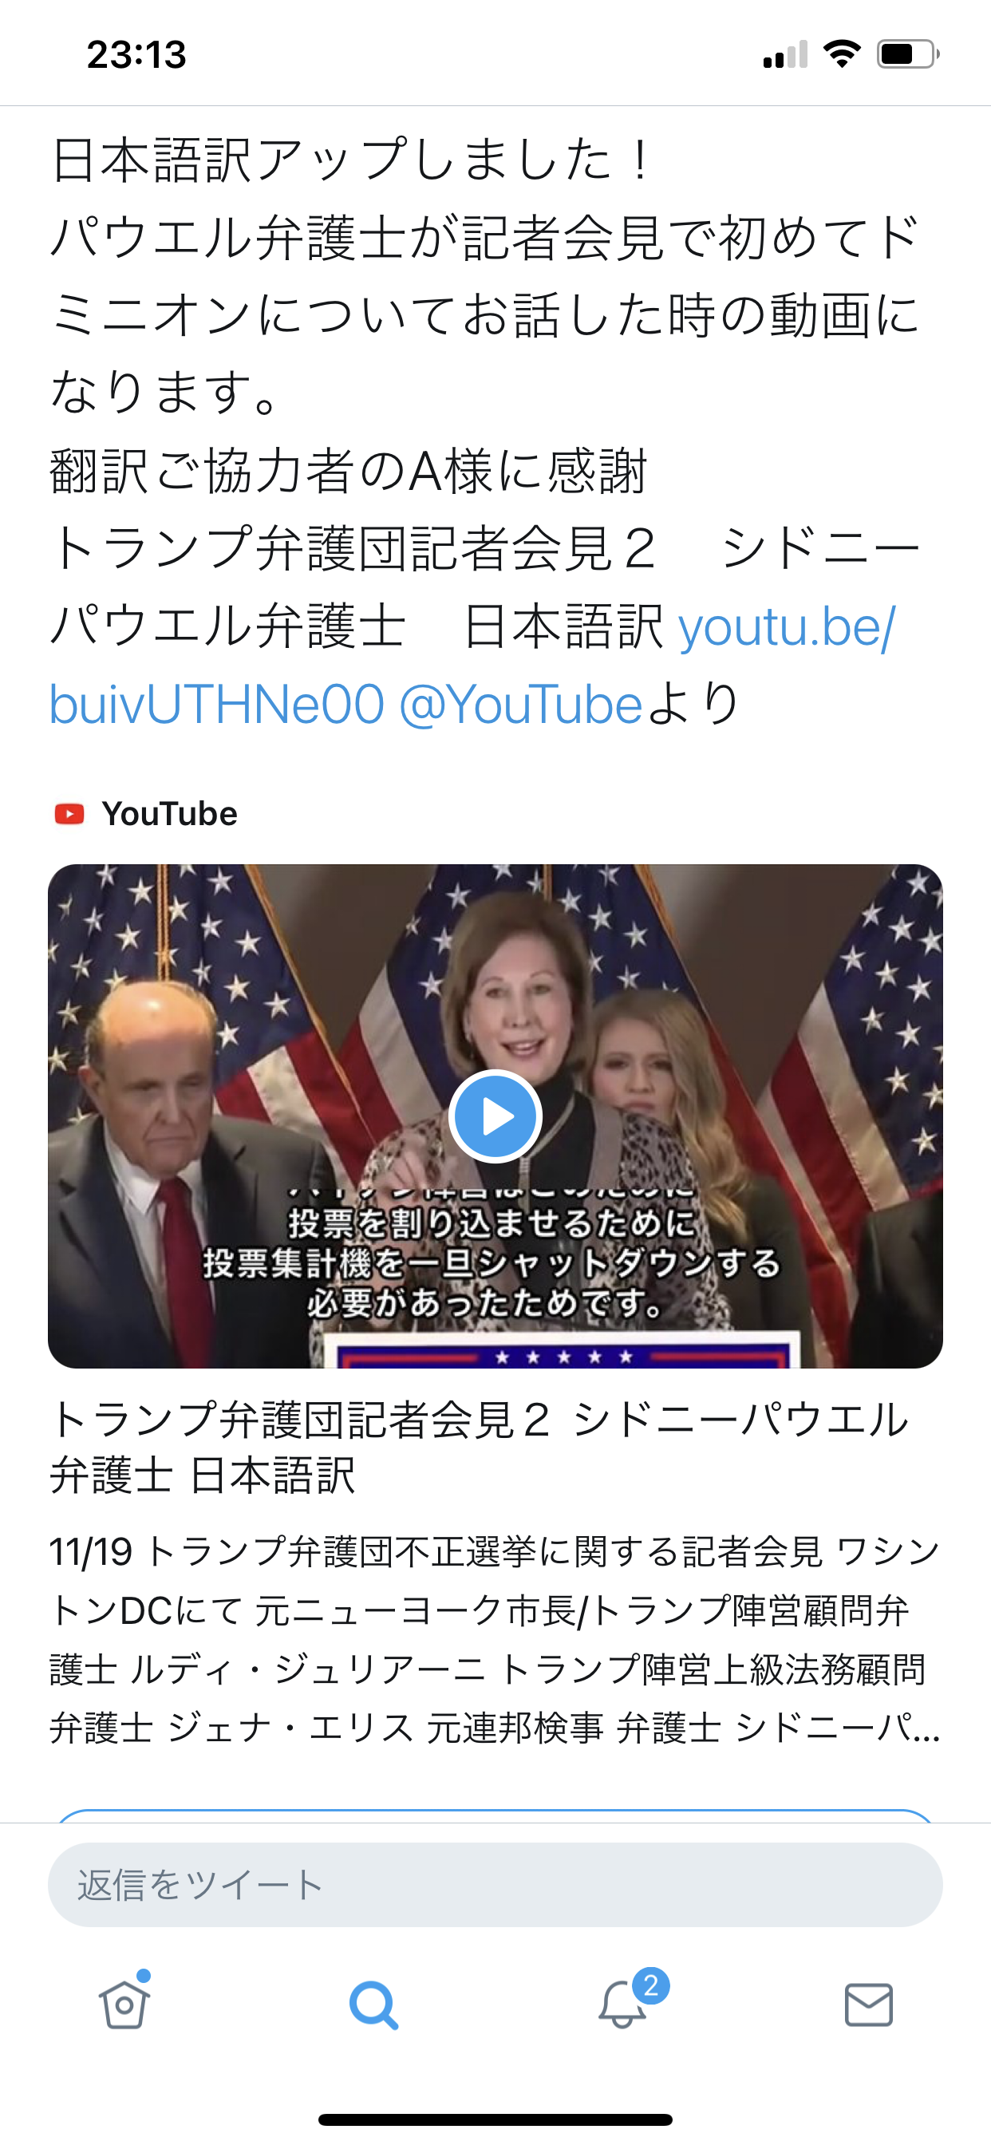Screen dimensions: 991x2145
Task: Open the card title トランプ弁護団記者会見２
Action: [x=479, y=1447]
